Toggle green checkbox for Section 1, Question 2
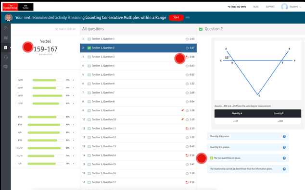 pos(89,48)
